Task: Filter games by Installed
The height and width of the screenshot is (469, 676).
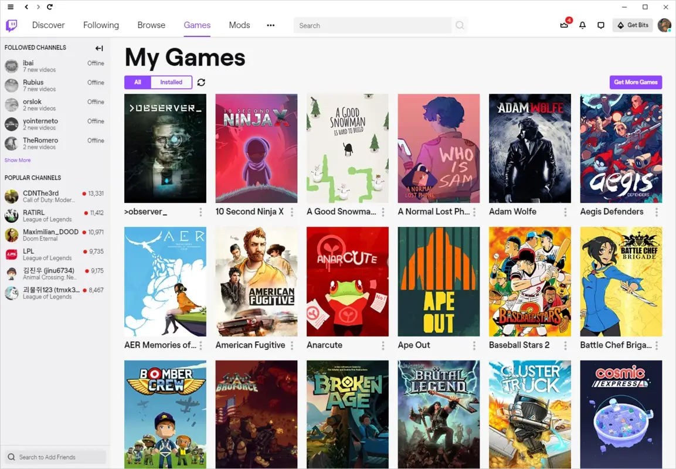Action: (171, 82)
